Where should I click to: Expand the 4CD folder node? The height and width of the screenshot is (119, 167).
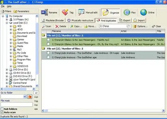point(11,26)
